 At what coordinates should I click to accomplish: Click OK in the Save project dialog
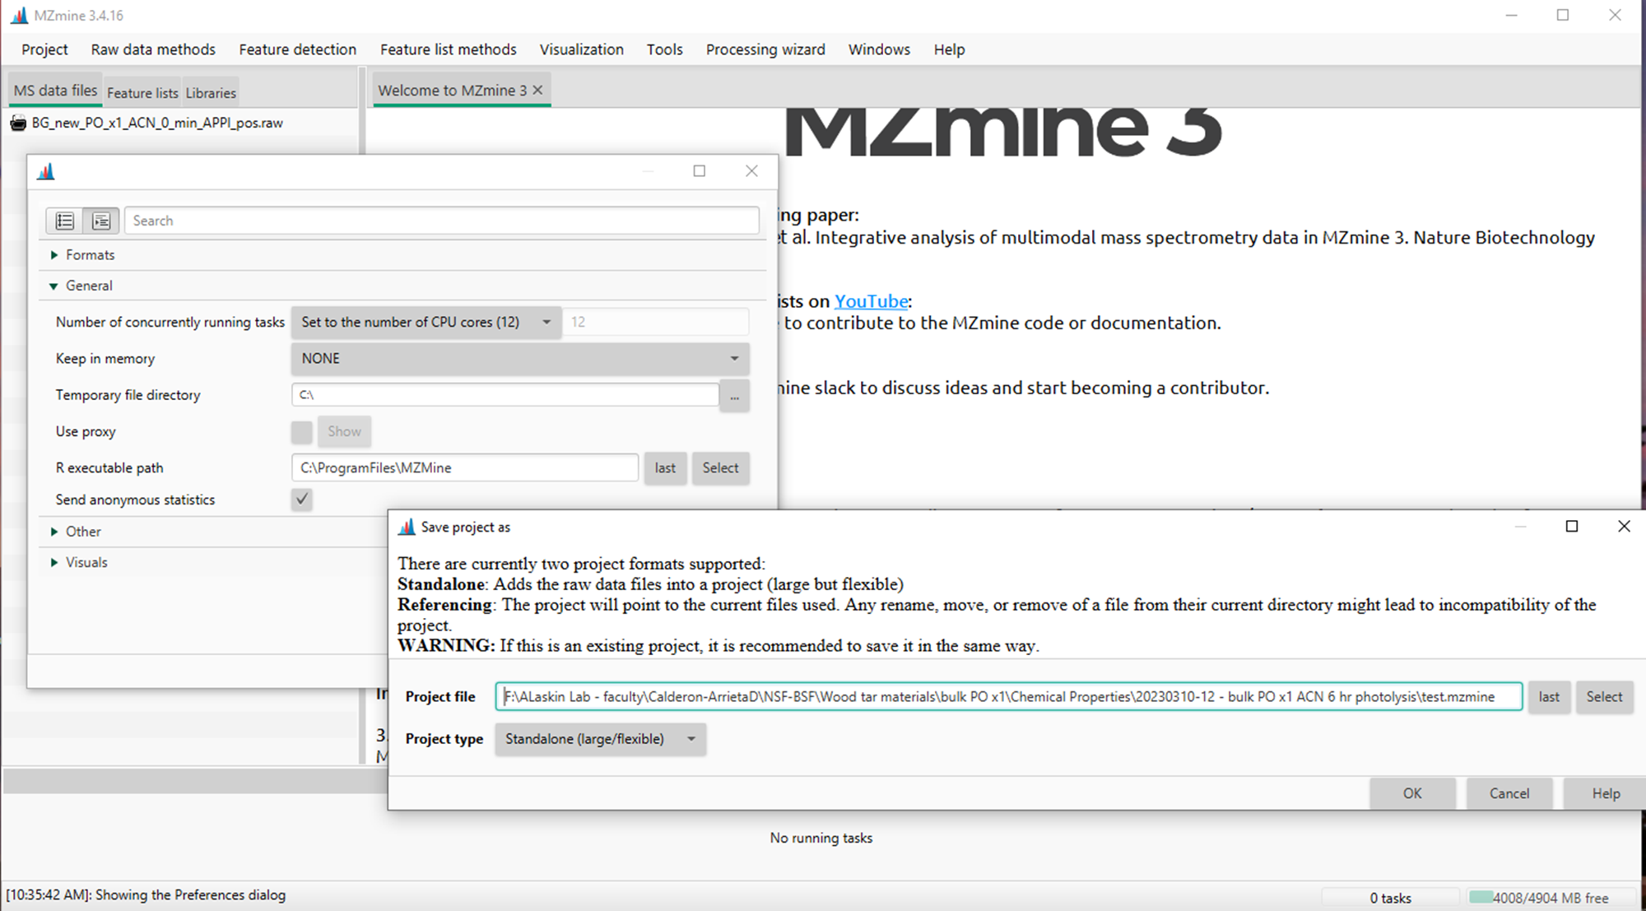point(1412,793)
